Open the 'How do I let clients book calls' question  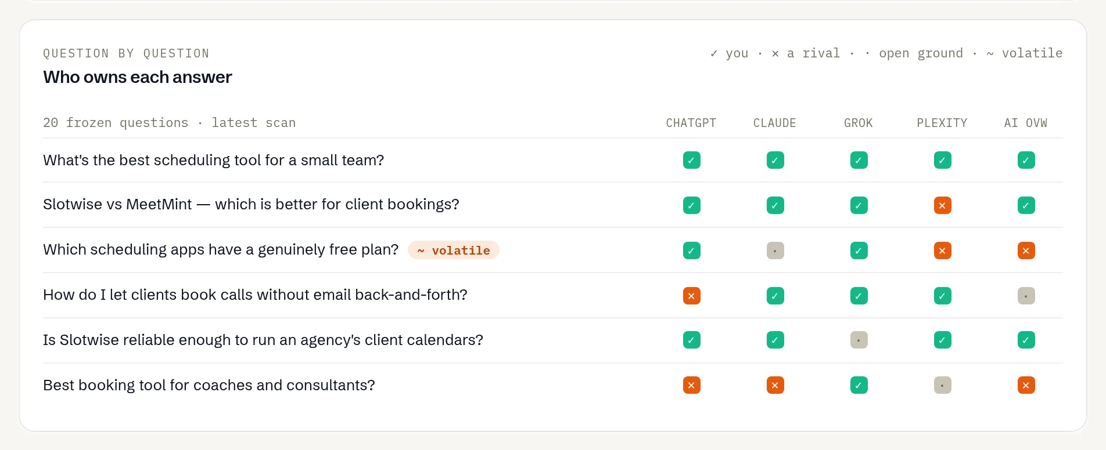coord(255,295)
